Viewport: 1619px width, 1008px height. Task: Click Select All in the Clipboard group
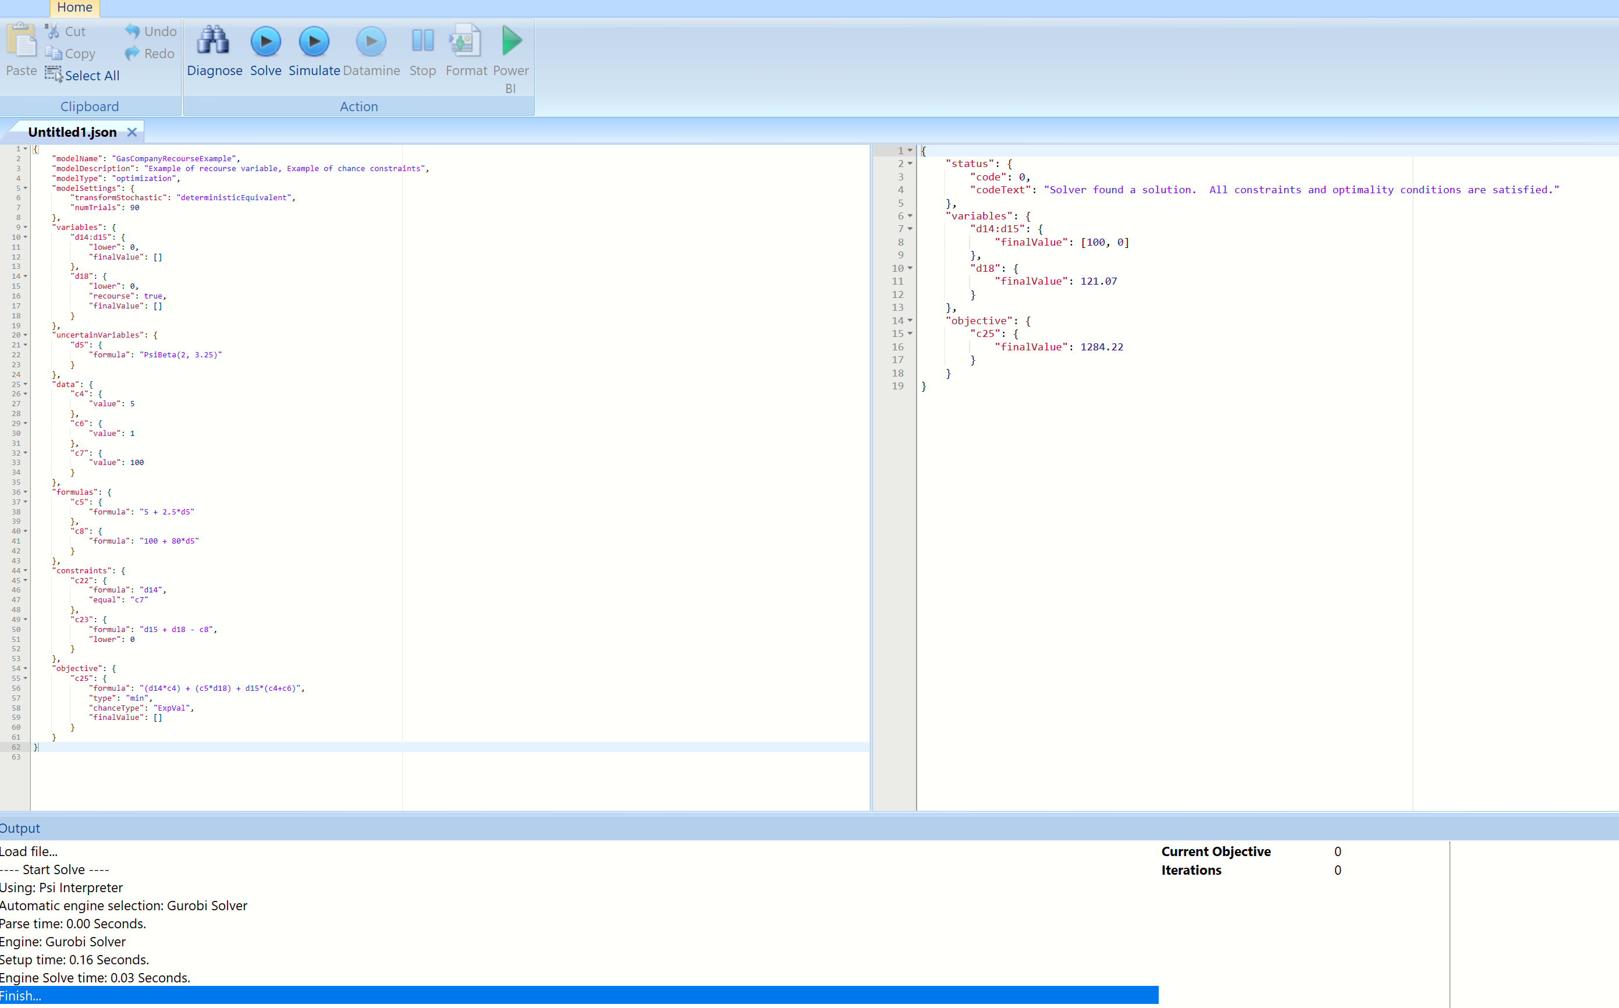click(82, 74)
